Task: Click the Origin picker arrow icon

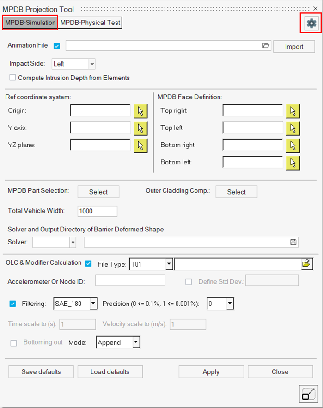Action: 140,110
